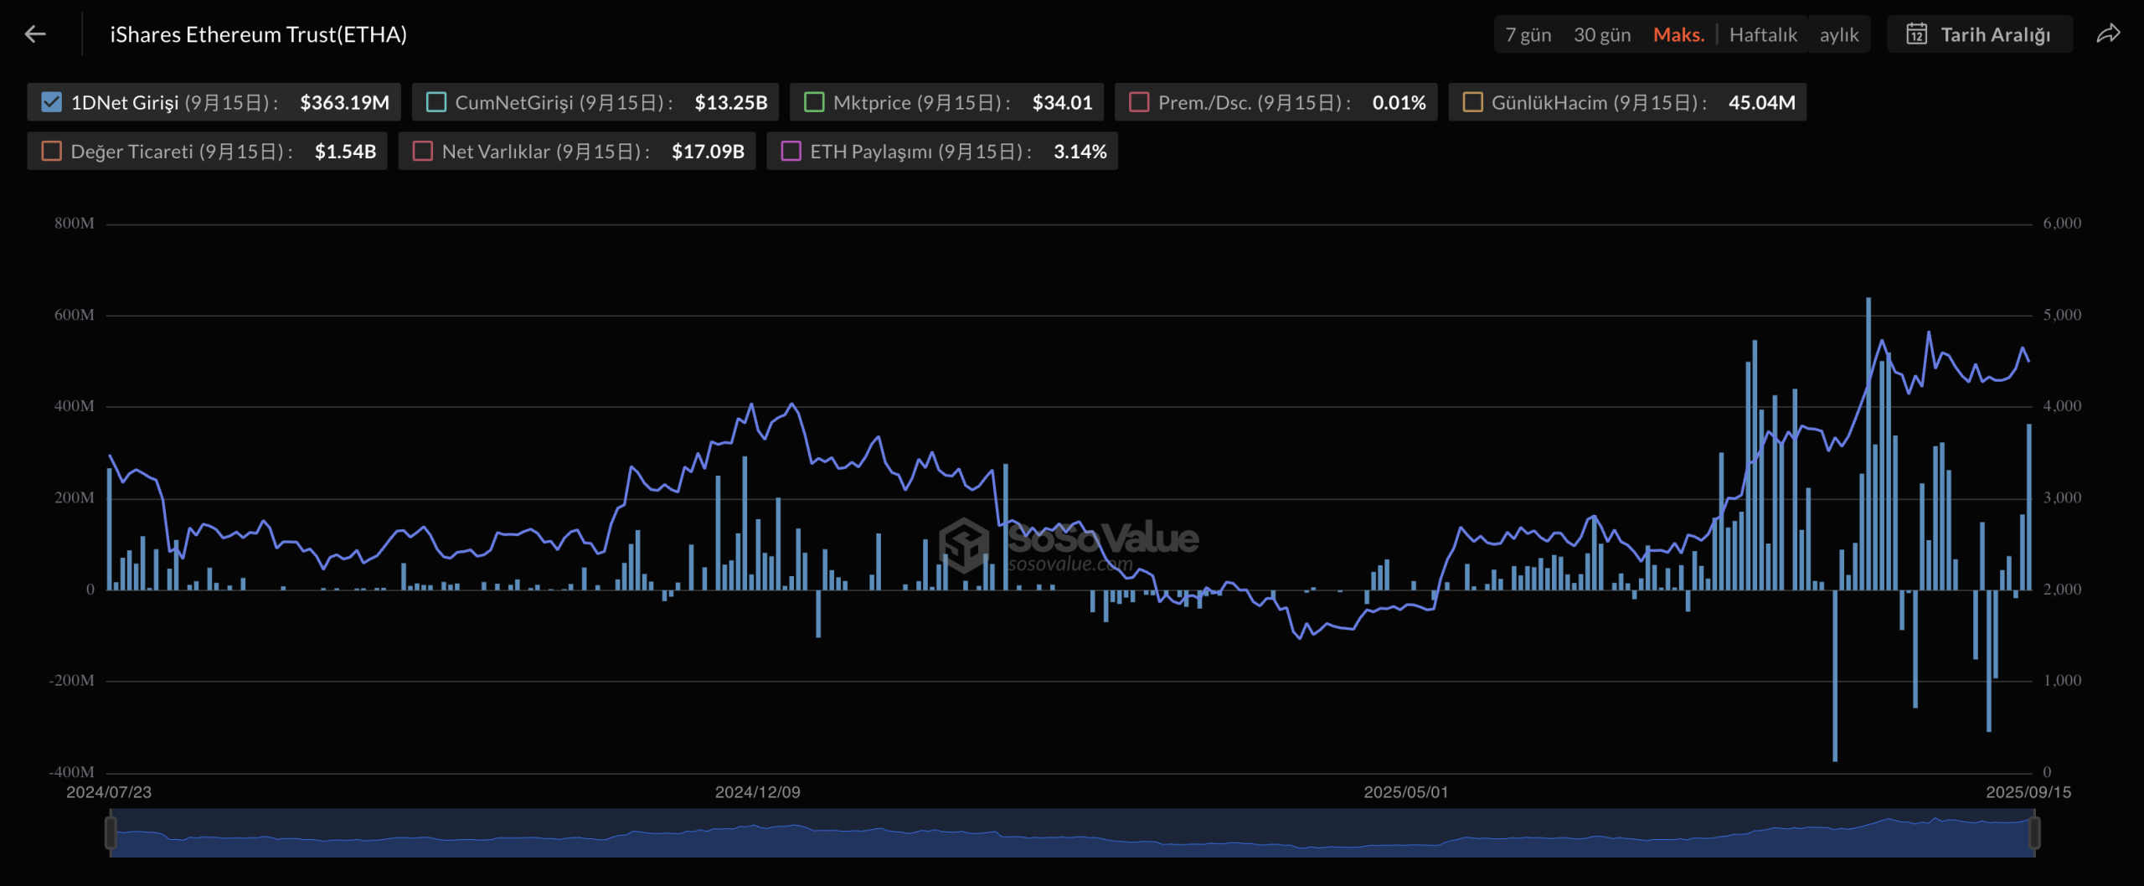Click the 0.01% Prem./Dsc. value
The image size is (2144, 886).
click(x=1399, y=102)
